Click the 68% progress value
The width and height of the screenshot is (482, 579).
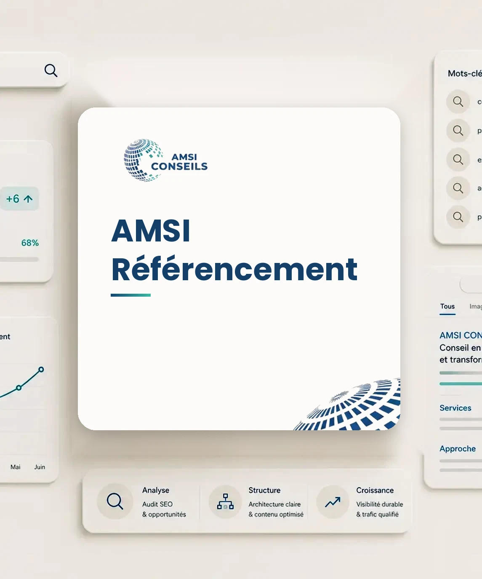(x=30, y=243)
